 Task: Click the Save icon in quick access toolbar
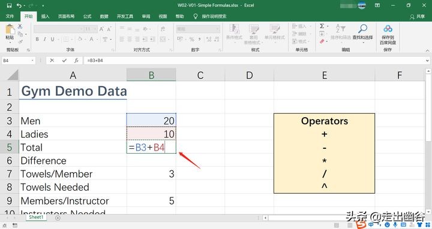[9, 5]
